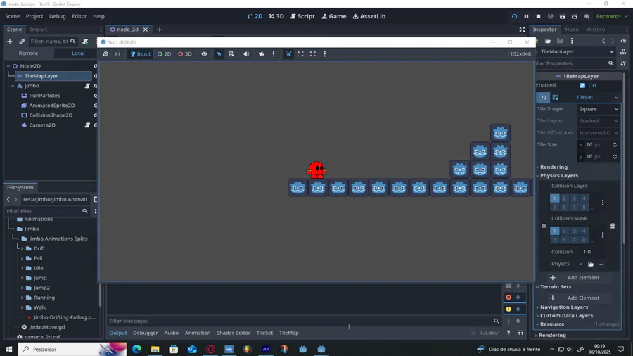Toggle selection visibility eye icon in game toolbar
Image resolution: width=633 pixels, height=356 pixels.
pyautogui.click(x=204, y=53)
